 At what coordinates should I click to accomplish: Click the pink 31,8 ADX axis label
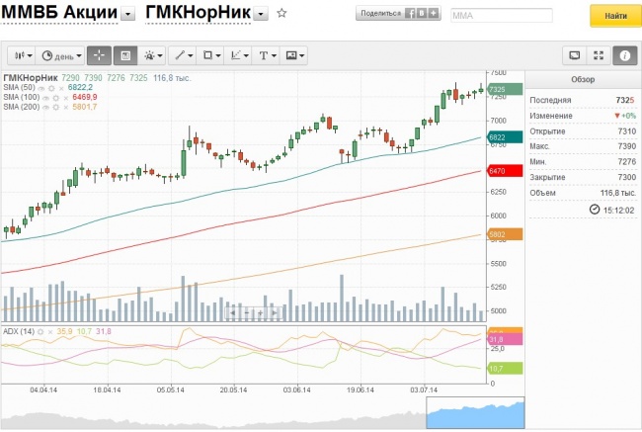(x=505, y=339)
